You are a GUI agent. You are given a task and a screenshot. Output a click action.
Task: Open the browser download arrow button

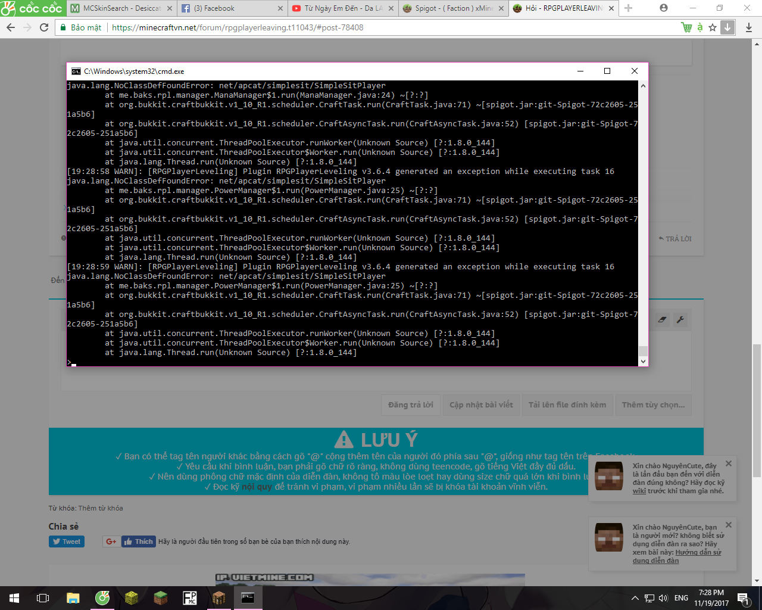tap(727, 27)
